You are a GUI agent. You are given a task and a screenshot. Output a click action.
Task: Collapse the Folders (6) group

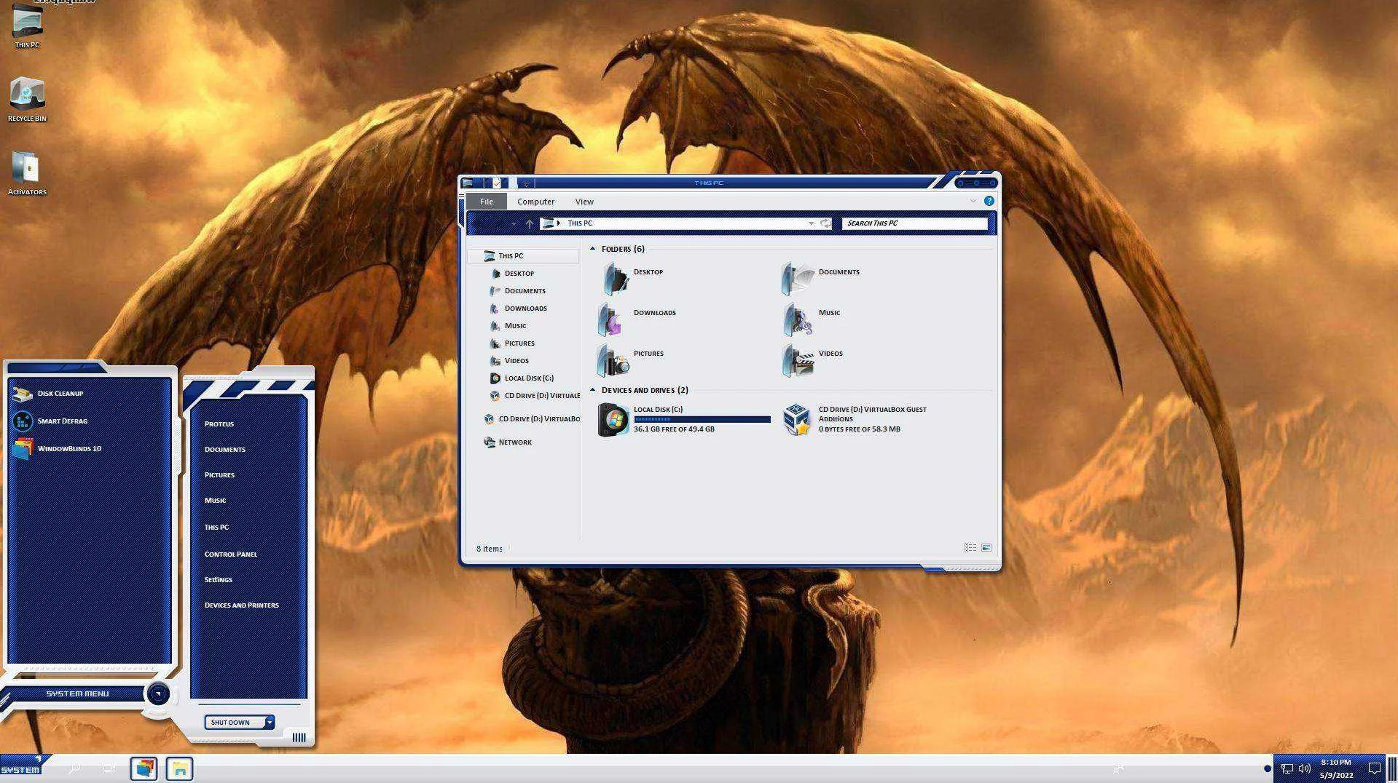tap(592, 249)
